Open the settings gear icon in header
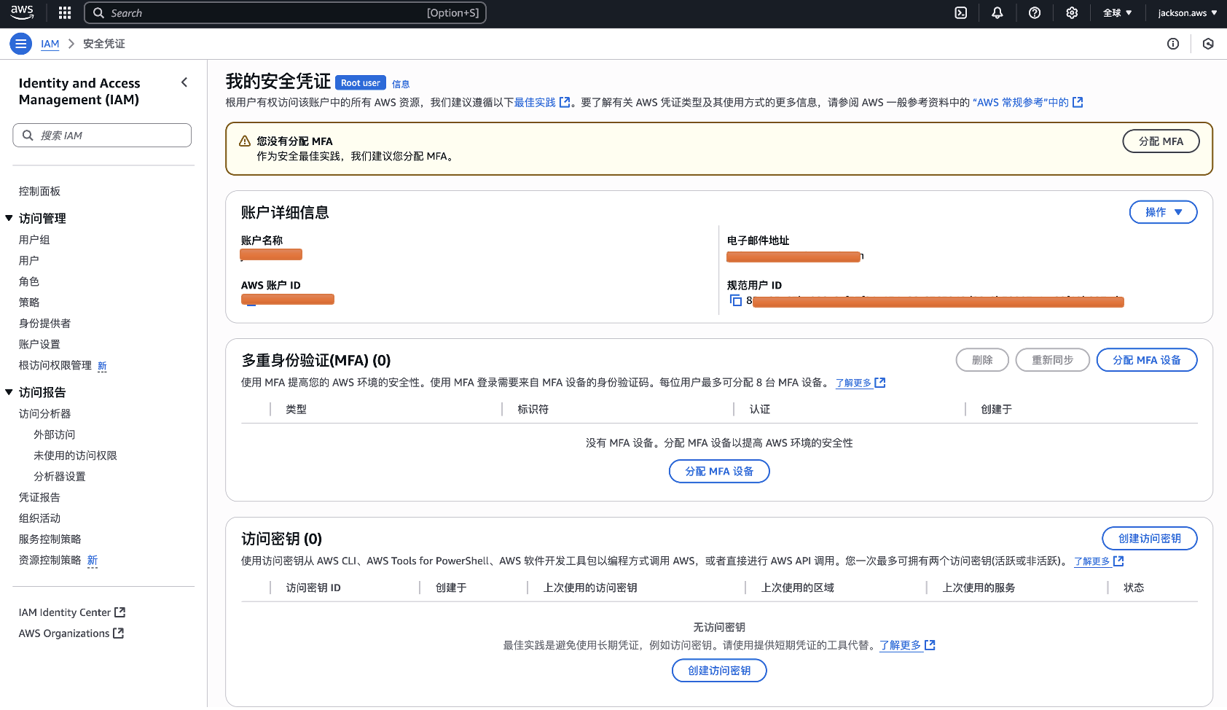Screen dimensions: 1227x710 [1072, 12]
